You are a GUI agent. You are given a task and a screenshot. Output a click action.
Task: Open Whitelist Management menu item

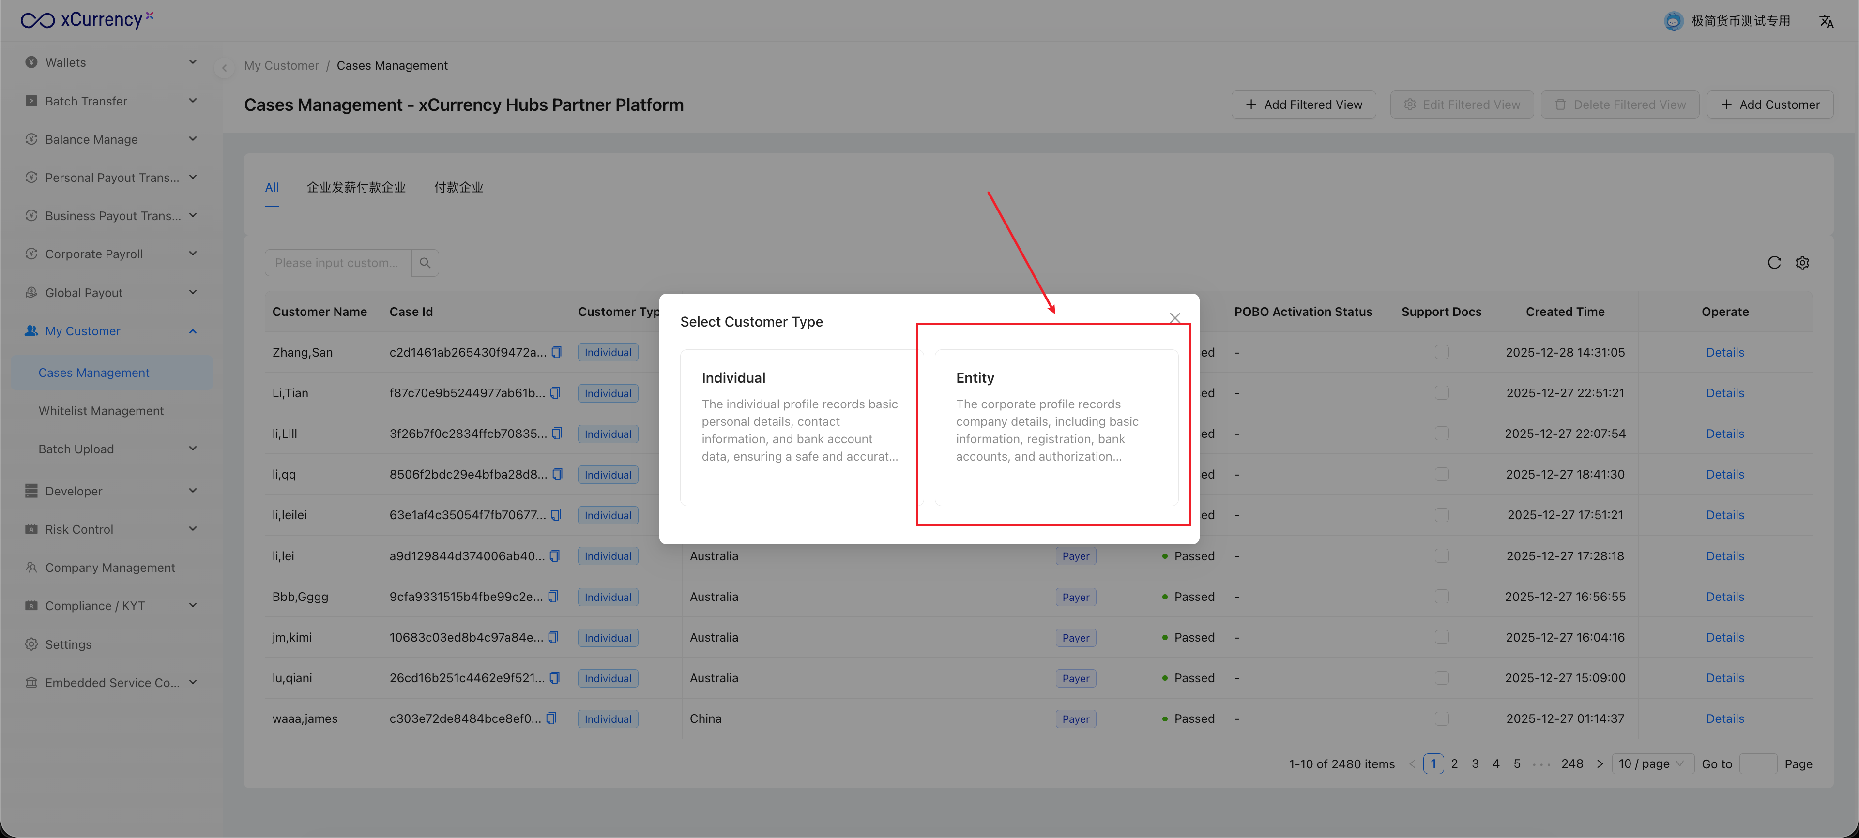tap(101, 411)
